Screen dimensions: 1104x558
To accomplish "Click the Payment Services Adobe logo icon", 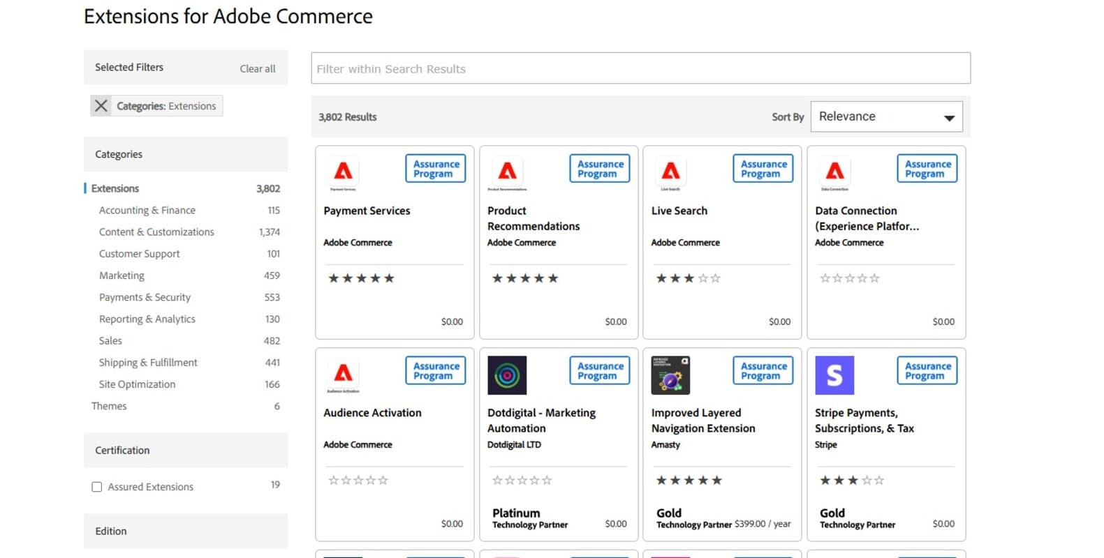I will click(x=343, y=172).
